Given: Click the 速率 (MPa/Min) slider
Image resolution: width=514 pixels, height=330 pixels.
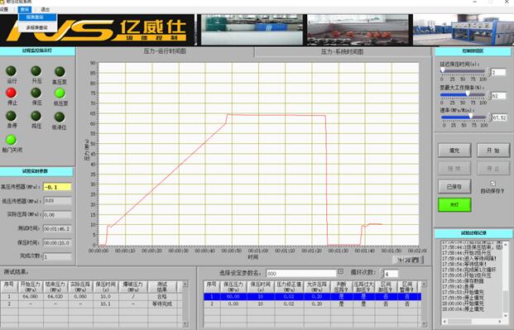Looking at the screenshot, I should tap(464, 117).
